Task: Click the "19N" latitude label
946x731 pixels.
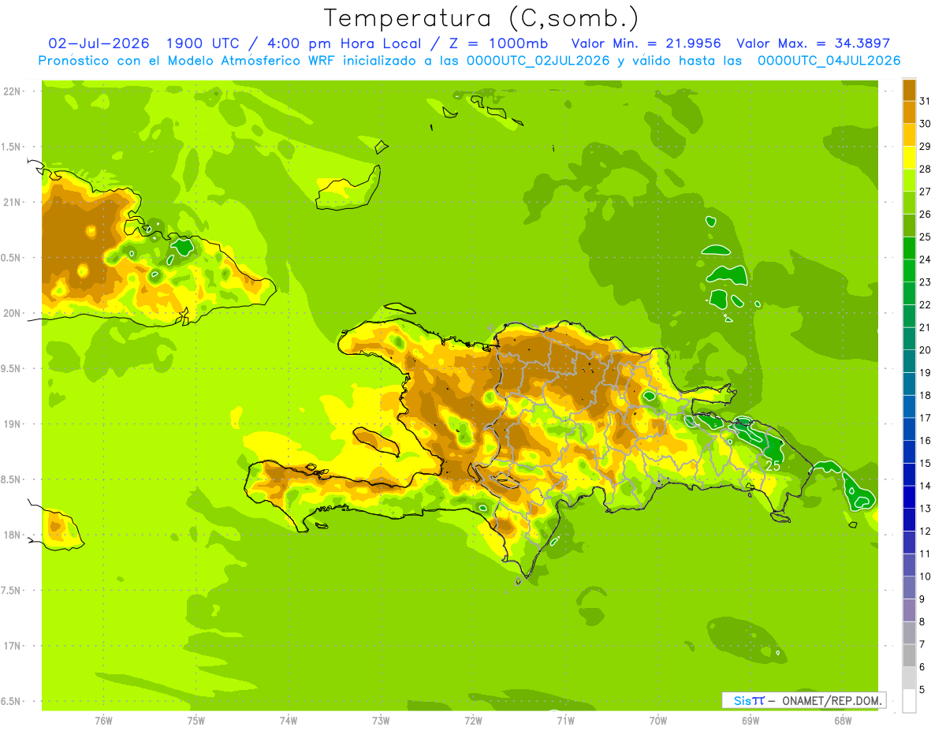Action: pos(11,424)
